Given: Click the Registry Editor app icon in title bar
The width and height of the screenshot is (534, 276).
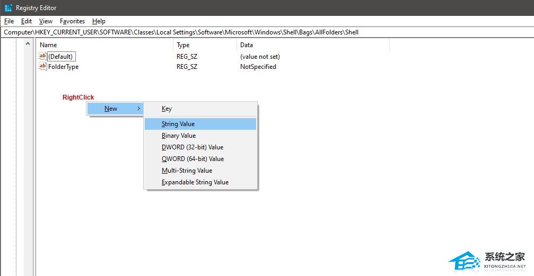Looking at the screenshot, I should point(8,7).
